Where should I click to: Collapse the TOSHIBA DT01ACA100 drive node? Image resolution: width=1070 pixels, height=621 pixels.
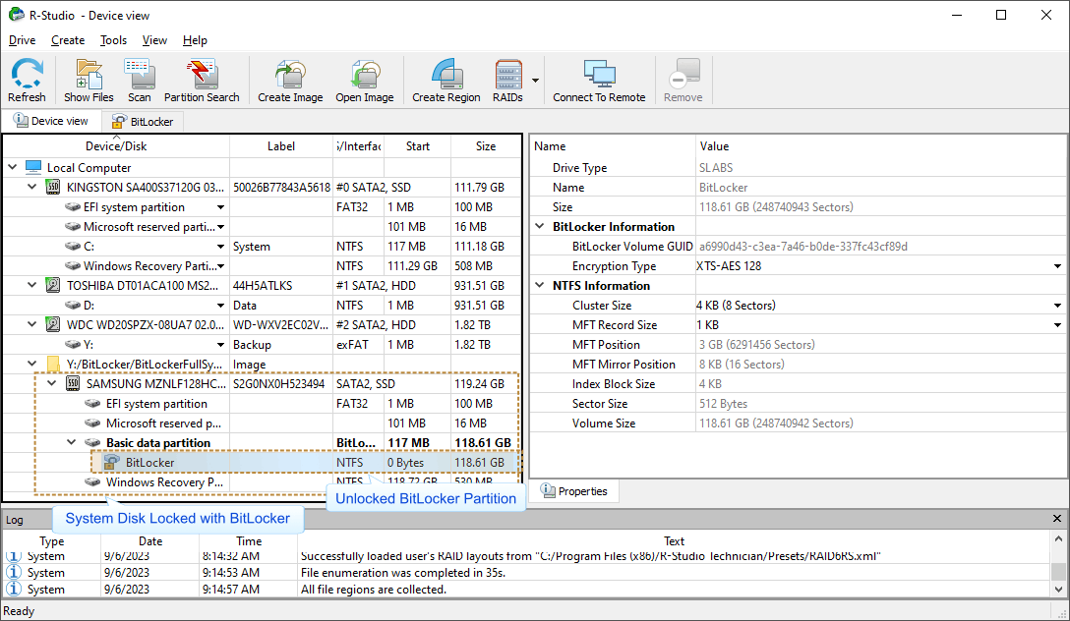[x=32, y=285]
